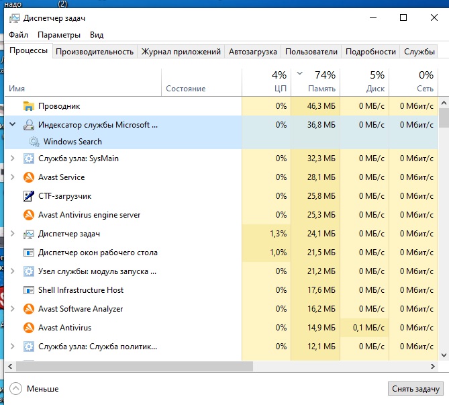Open the Файл menu
The image size is (449, 405).
[x=18, y=35]
